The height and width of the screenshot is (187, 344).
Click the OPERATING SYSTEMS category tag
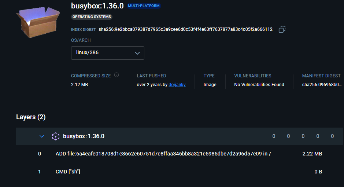[x=92, y=17]
